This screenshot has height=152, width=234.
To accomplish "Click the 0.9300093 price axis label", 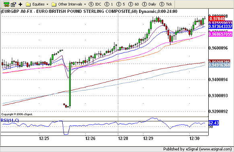I will [x=218, y=96].
